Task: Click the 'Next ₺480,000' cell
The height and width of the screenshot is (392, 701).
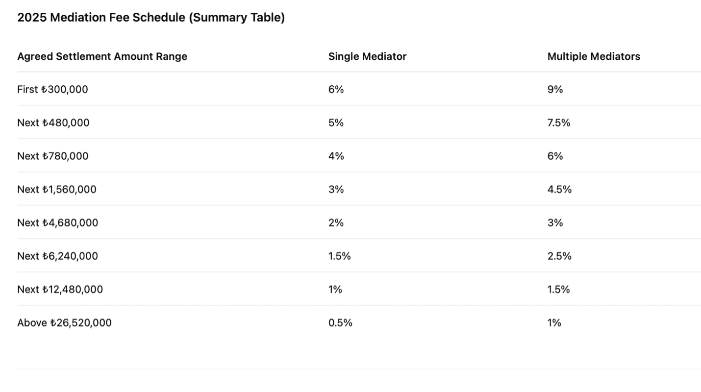Action: coord(53,122)
